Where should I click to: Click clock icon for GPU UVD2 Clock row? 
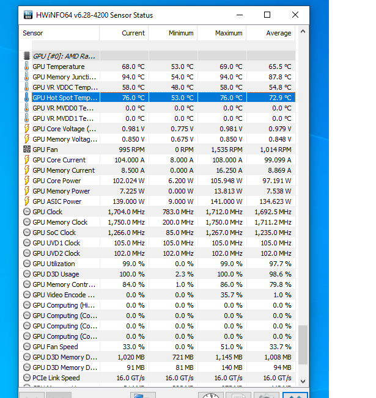tap(27, 253)
